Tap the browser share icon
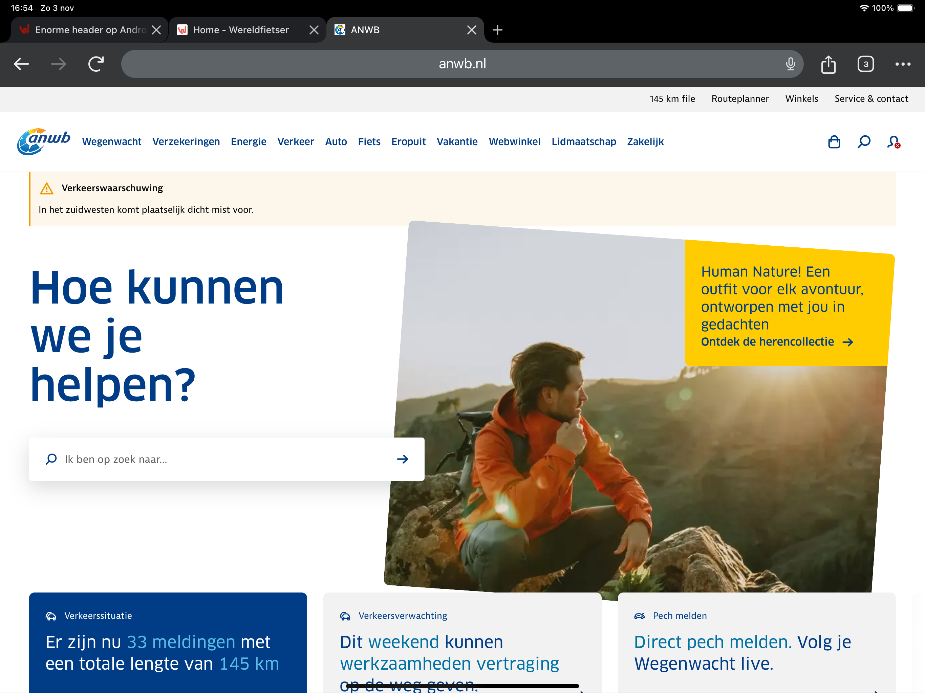 pyautogui.click(x=828, y=64)
